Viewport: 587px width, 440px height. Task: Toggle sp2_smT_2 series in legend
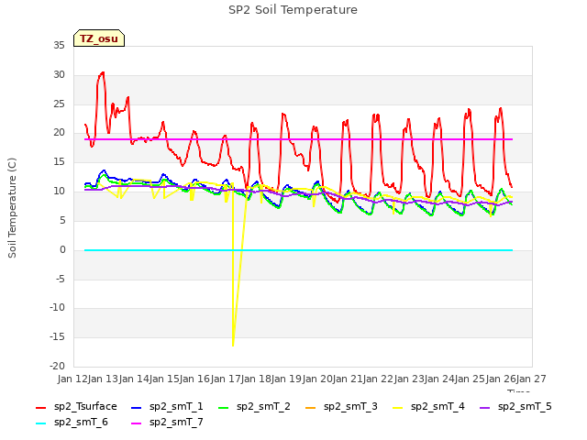pyautogui.click(x=254, y=407)
